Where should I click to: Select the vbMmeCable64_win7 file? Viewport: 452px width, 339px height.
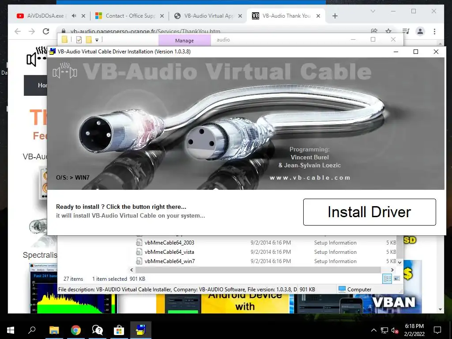[169, 261]
